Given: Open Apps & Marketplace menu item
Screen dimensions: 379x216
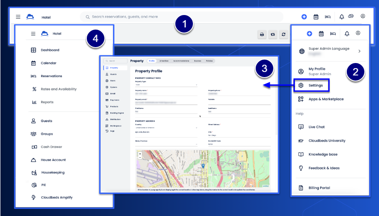Looking at the screenshot, I should coord(326,99).
